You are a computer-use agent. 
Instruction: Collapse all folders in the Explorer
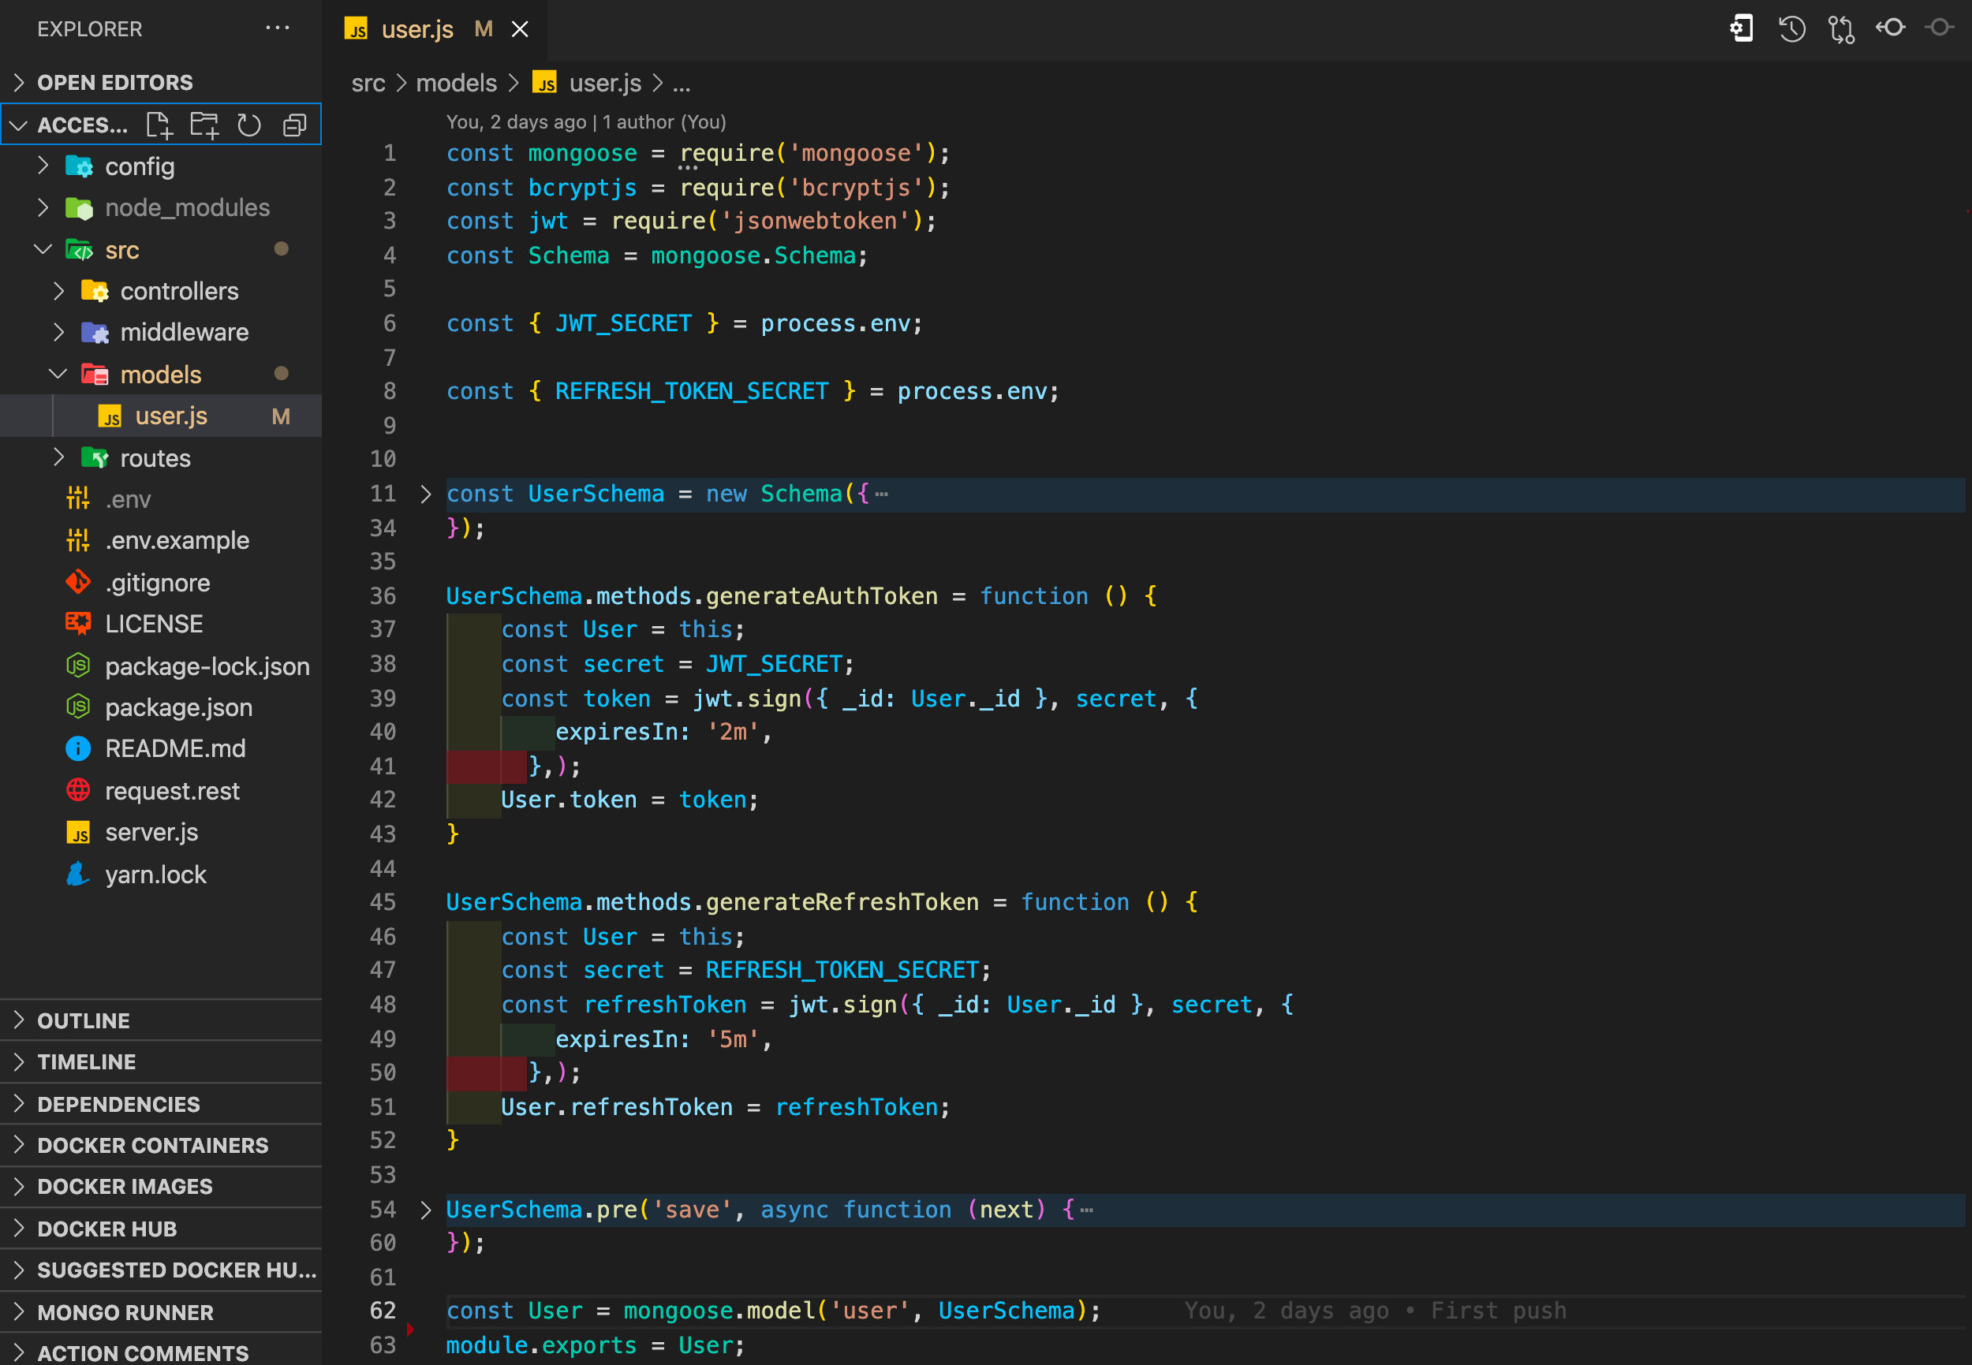coord(294,124)
